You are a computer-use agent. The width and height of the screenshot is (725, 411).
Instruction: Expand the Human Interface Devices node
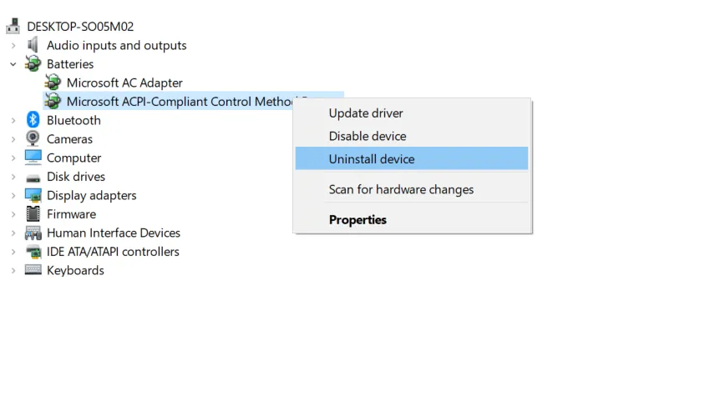pos(13,233)
